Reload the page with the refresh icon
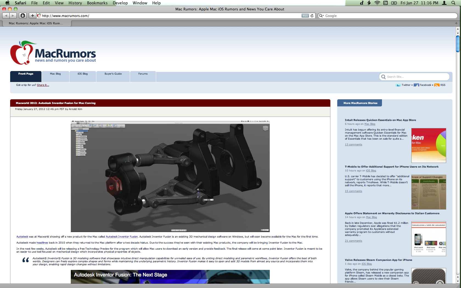The image size is (461, 288). point(312,16)
